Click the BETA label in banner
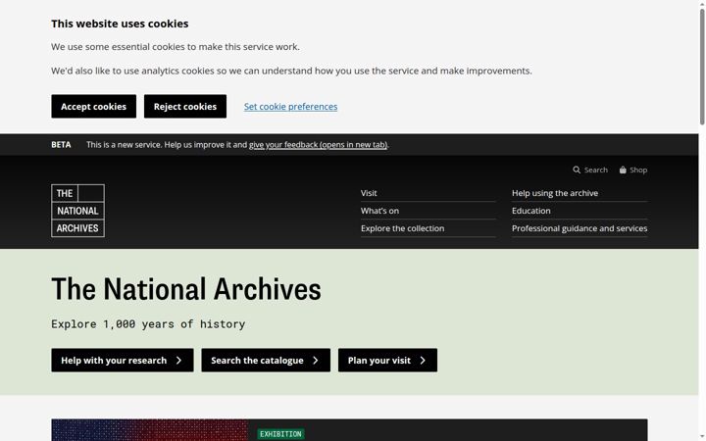 coord(61,145)
